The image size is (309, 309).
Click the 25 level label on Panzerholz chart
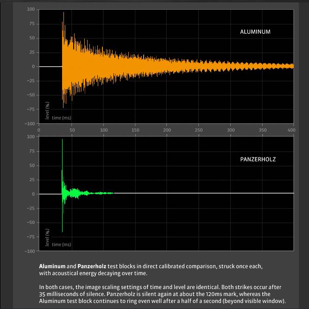32,180
